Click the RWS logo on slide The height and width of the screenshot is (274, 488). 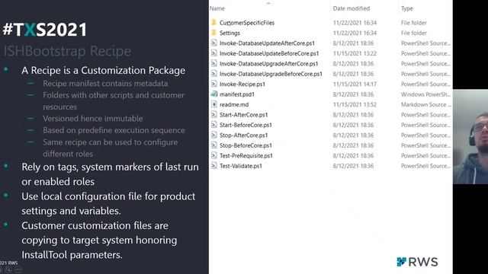coord(417,262)
